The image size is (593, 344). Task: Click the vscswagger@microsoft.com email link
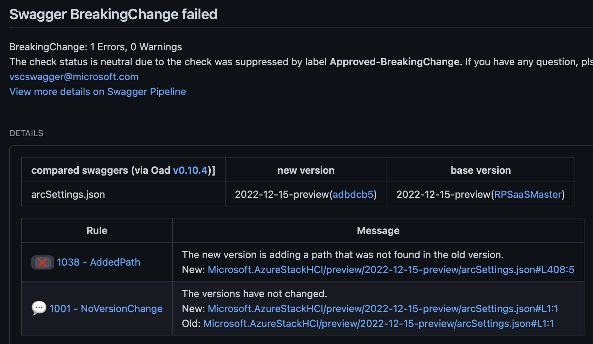pos(74,77)
